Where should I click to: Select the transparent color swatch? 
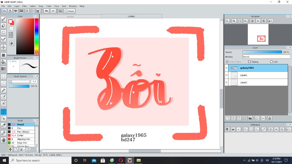(11, 28)
